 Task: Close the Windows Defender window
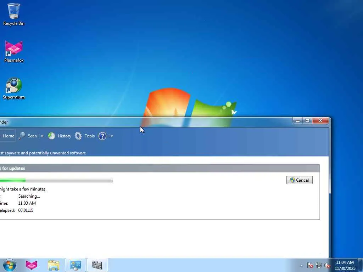[320, 120]
